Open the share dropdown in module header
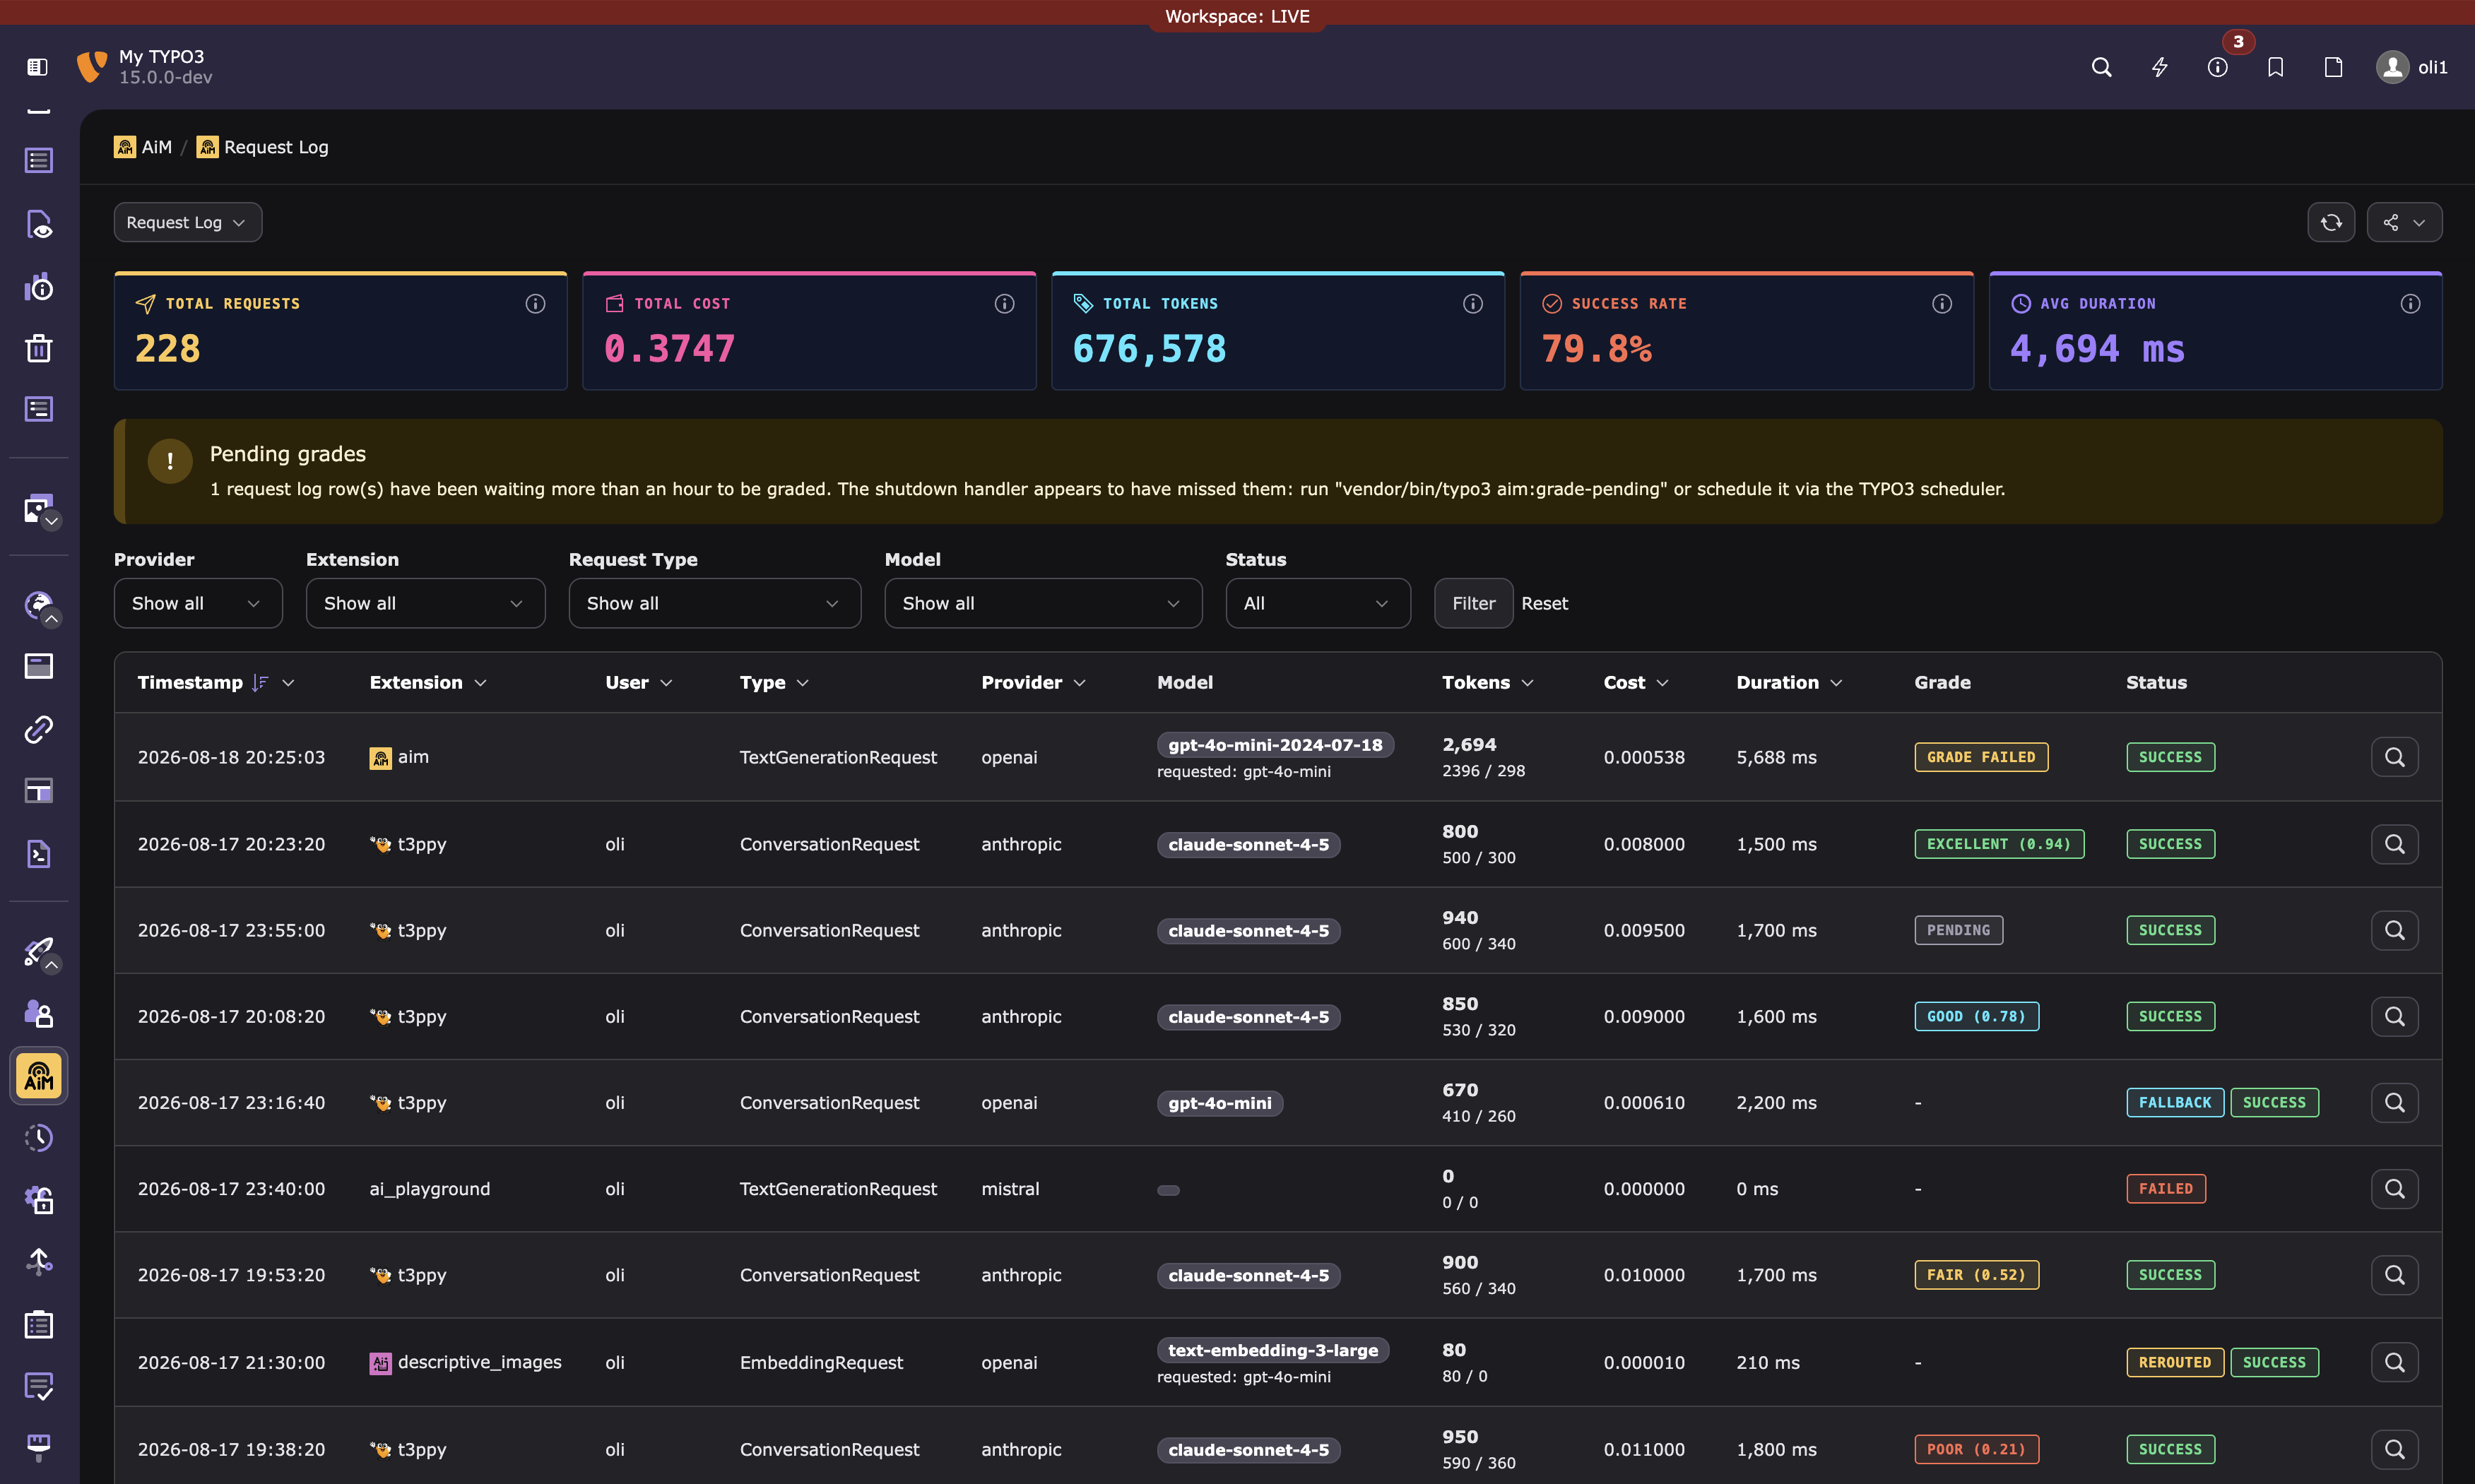Image resolution: width=2475 pixels, height=1484 pixels. tap(2404, 222)
